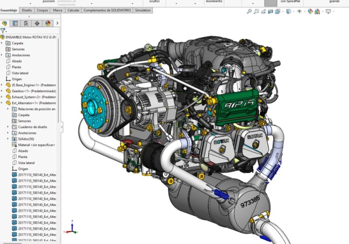
Task: Click Zoom to Fit magnifier icon
Action: click(249, 11)
